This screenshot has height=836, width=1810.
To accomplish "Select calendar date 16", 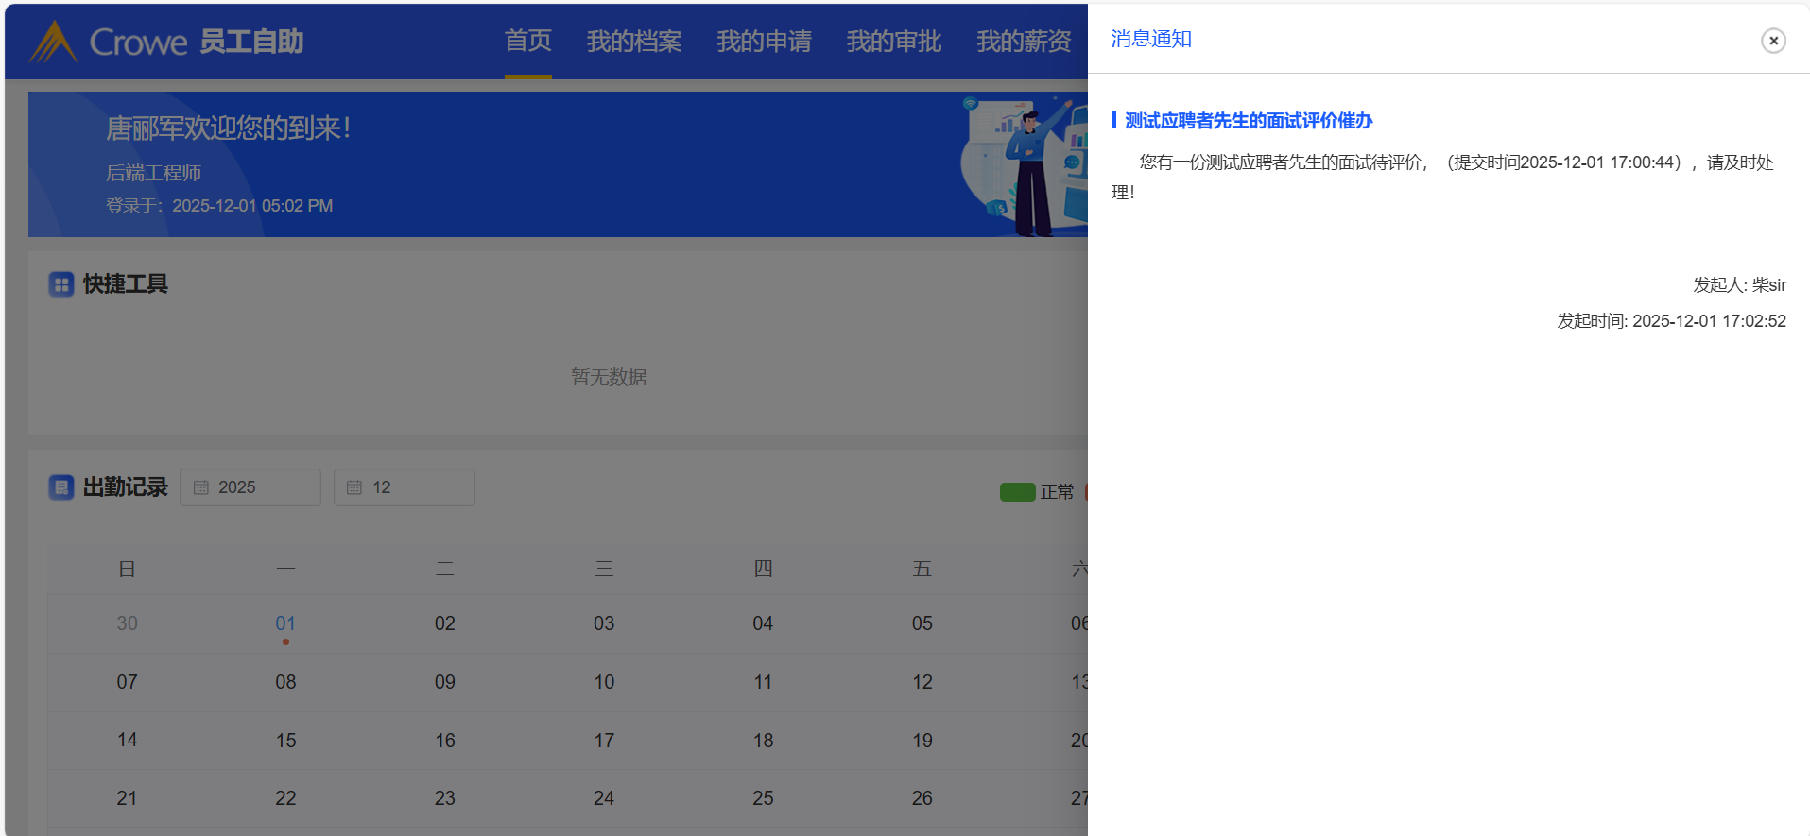I will coord(445,741).
